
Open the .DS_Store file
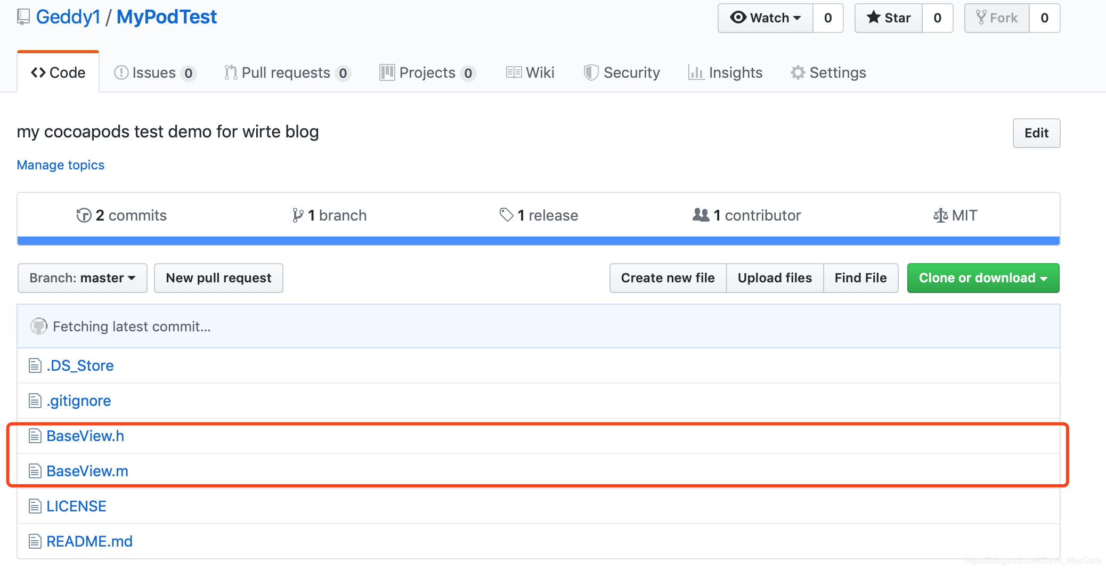(x=80, y=366)
